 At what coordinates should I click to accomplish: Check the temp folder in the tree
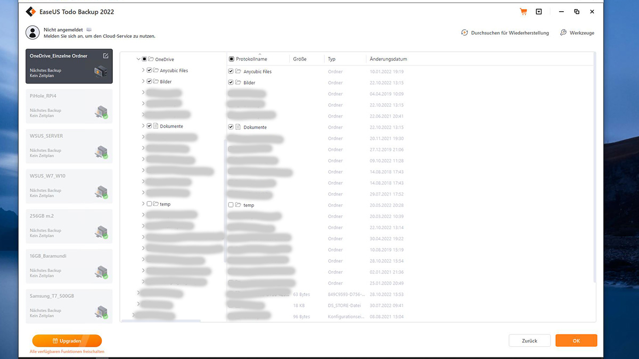[x=149, y=204]
